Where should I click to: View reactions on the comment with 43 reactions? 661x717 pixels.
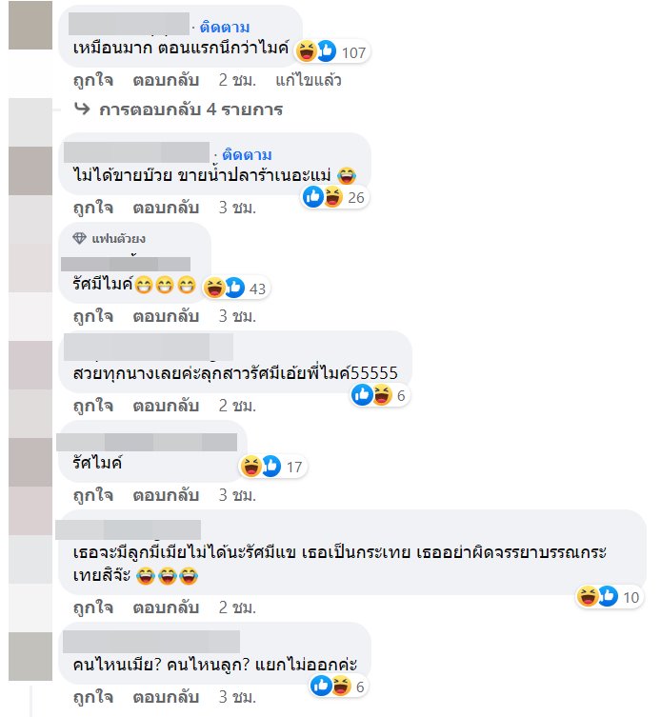tap(235, 289)
